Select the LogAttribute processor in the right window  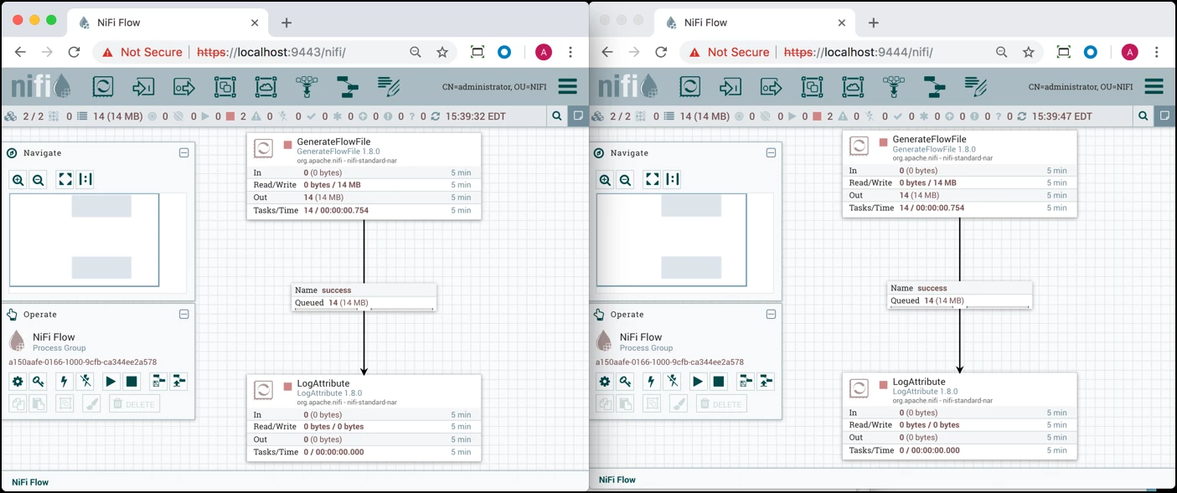tap(960, 416)
